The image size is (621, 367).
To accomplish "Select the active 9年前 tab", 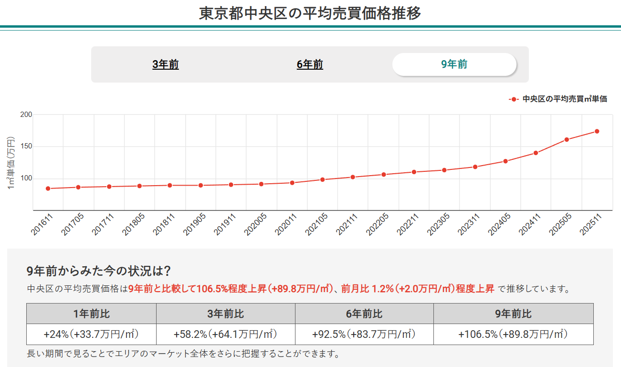I will pyautogui.click(x=454, y=64).
